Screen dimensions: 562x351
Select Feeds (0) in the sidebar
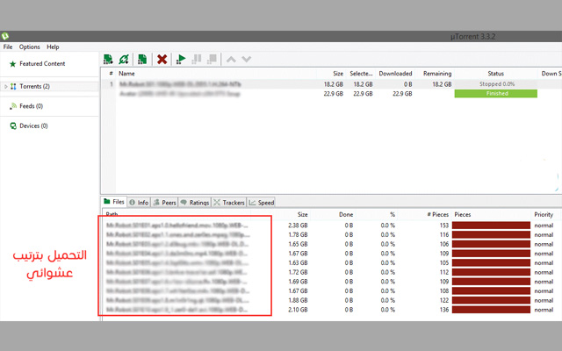(x=31, y=106)
